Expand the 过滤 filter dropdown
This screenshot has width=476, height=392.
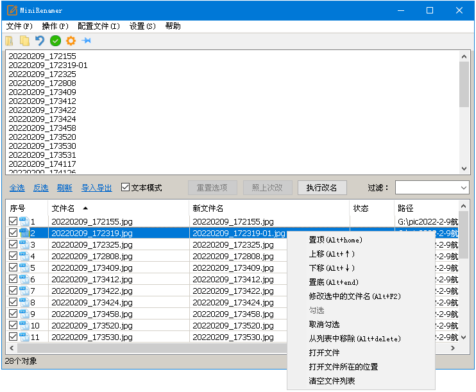464,188
